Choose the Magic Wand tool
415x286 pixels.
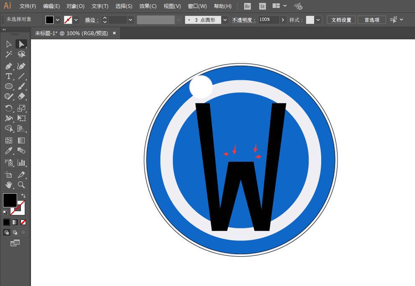(x=8, y=54)
